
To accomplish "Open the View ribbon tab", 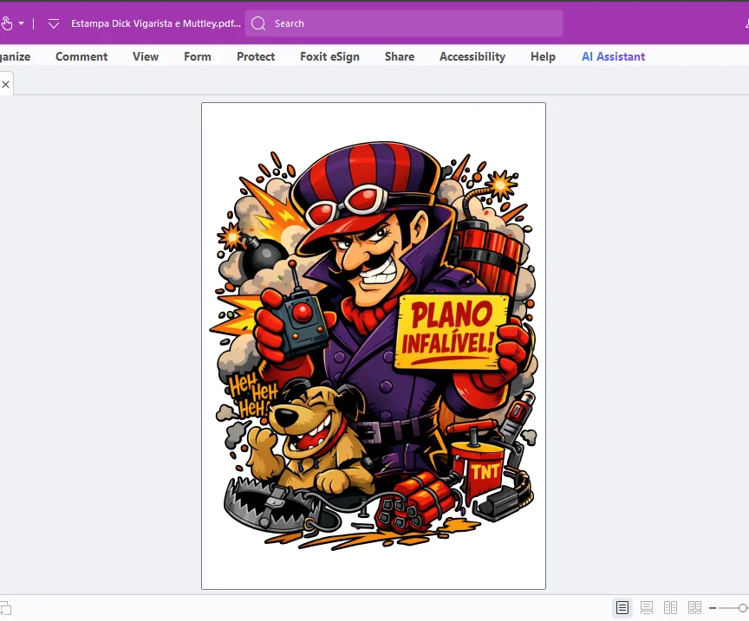I will point(146,56).
